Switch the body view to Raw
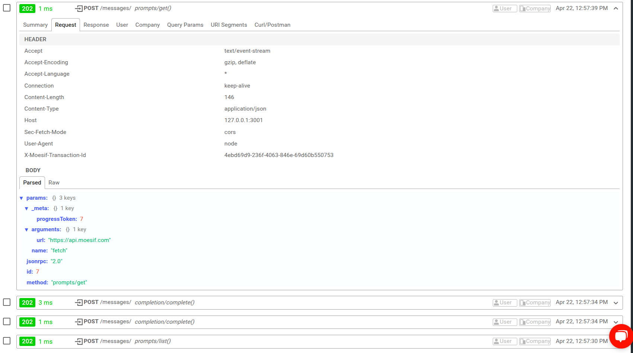This screenshot has width=633, height=353. pos(54,182)
